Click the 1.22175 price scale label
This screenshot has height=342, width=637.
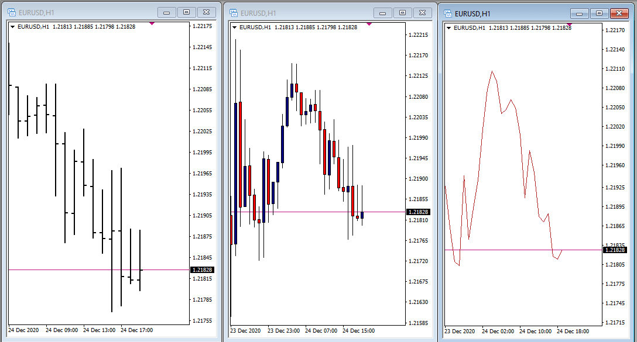point(203,26)
